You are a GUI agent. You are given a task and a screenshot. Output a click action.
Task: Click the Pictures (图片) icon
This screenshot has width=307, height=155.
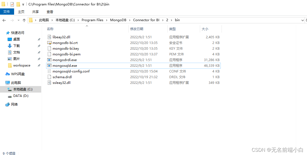pos(9,59)
